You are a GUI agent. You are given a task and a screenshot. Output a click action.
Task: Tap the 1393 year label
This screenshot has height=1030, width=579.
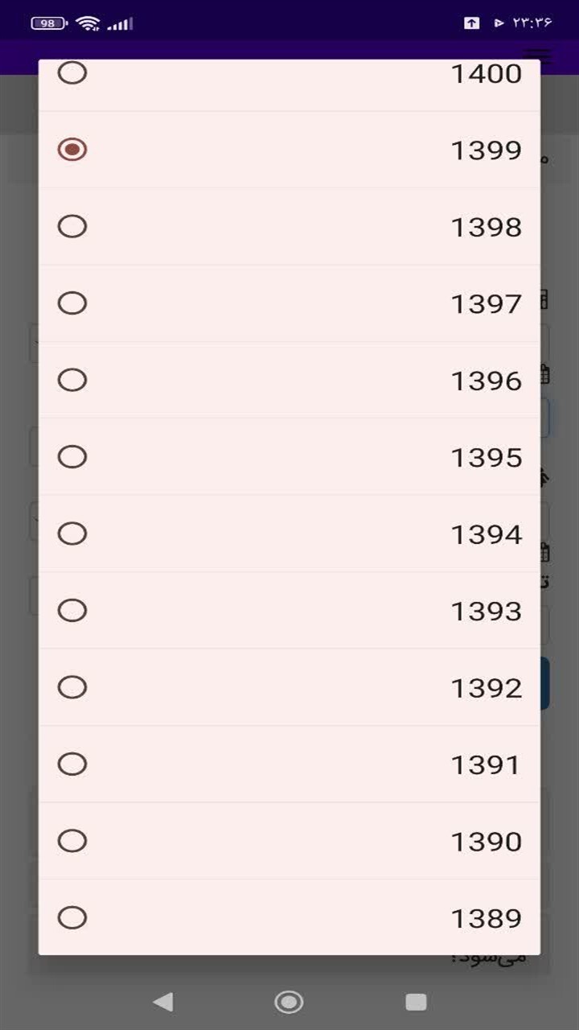pos(486,612)
